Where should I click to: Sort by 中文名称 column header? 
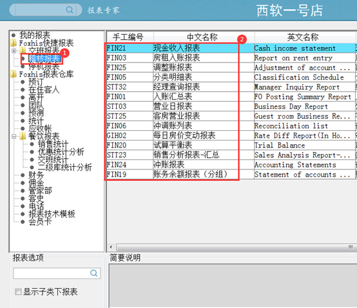pyautogui.click(x=202, y=37)
